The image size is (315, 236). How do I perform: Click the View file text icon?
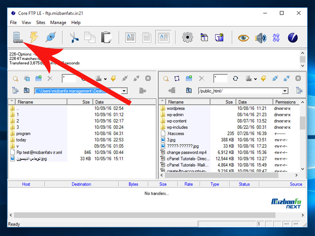click(x=130, y=37)
